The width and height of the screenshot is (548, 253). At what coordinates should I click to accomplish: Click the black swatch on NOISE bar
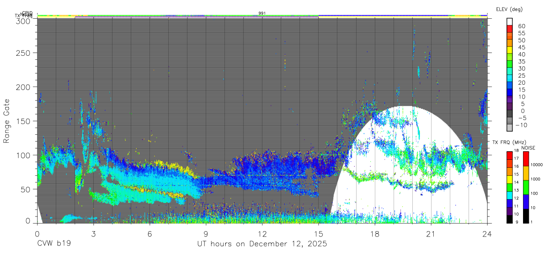point(526,216)
